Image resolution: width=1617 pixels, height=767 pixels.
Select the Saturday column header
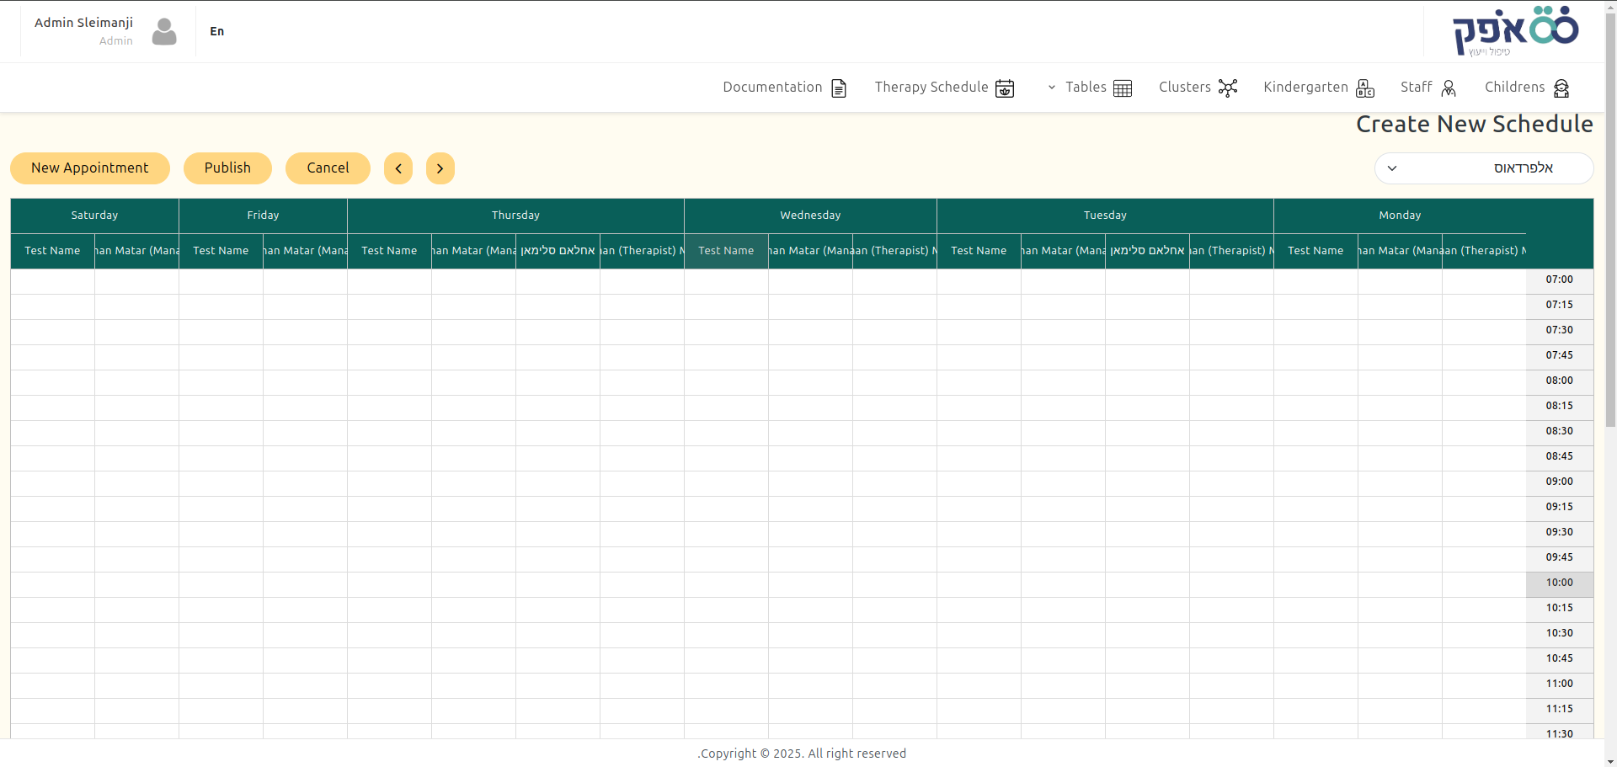tap(94, 216)
